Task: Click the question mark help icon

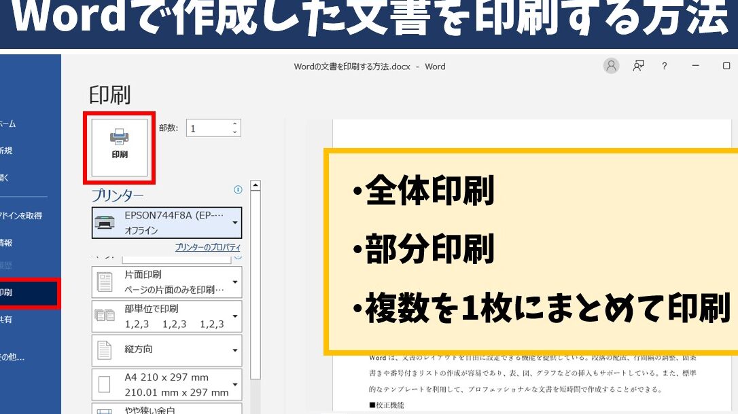Action: pos(664,67)
